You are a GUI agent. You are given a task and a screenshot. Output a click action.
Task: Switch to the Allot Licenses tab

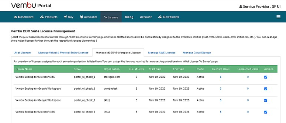coord(23,53)
